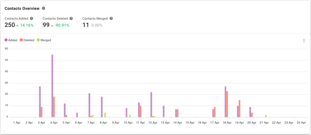
Task: Click info icon next to Contacts Overview
Action: (x=44, y=8)
